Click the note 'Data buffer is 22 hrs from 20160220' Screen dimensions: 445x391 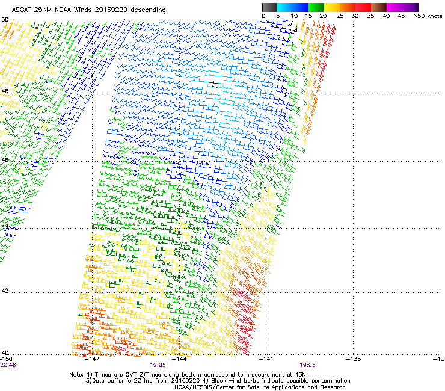(146, 381)
